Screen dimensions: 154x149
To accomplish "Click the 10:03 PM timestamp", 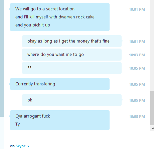I will pyautogui.click(x=137, y=55).
